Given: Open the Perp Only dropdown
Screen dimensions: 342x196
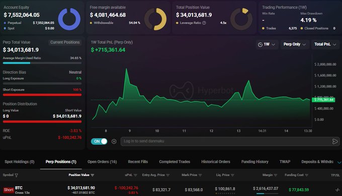Looking at the screenshot, I should [x=294, y=44].
